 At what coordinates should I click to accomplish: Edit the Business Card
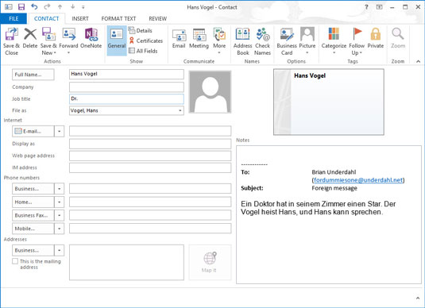tap(287, 41)
